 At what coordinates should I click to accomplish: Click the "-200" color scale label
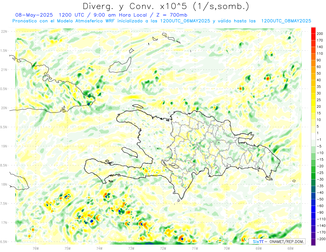(x=321, y=239)
